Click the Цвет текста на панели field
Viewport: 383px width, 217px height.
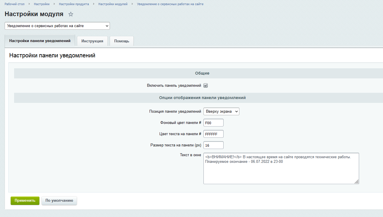213,134
